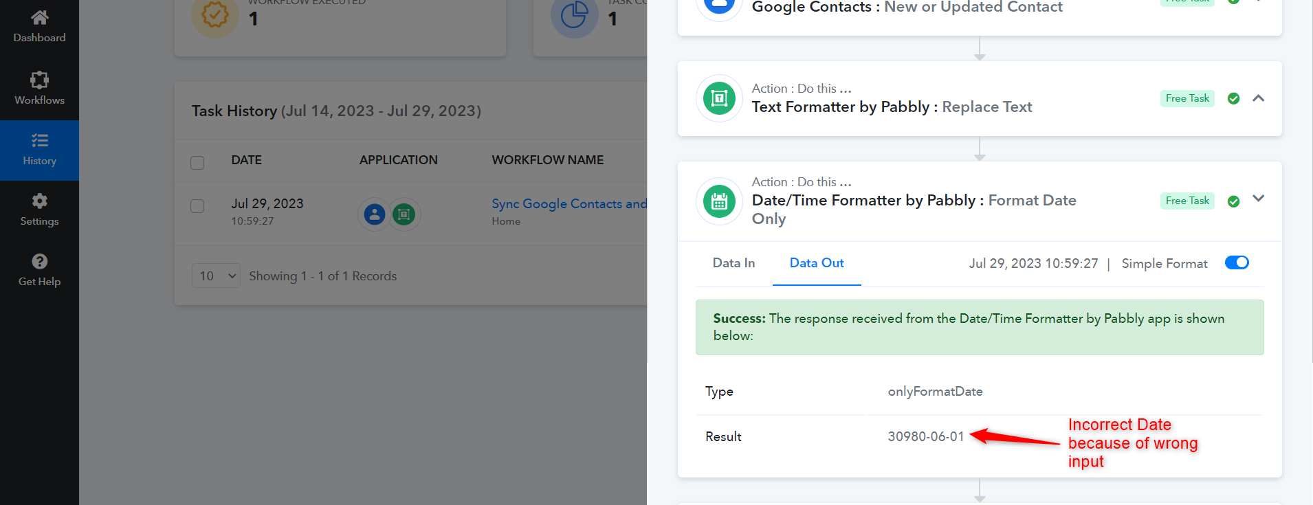Click the Text Formatter Replace Text title

[x=892, y=106]
